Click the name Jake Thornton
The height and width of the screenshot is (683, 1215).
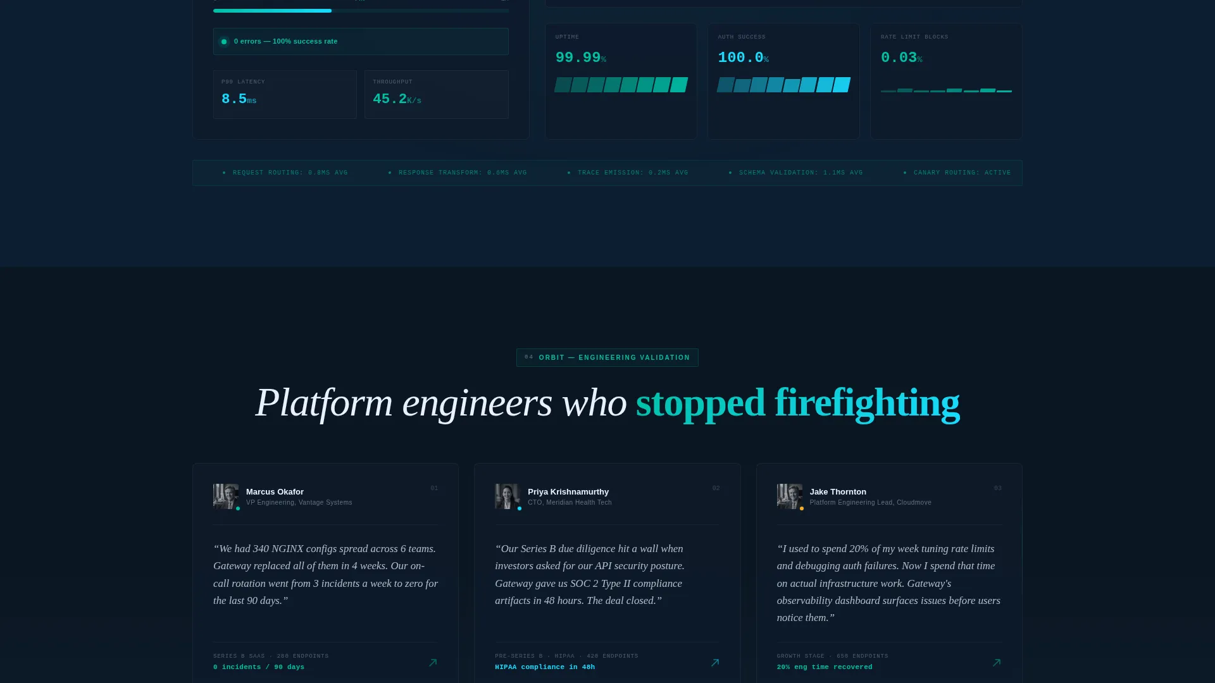tap(838, 491)
